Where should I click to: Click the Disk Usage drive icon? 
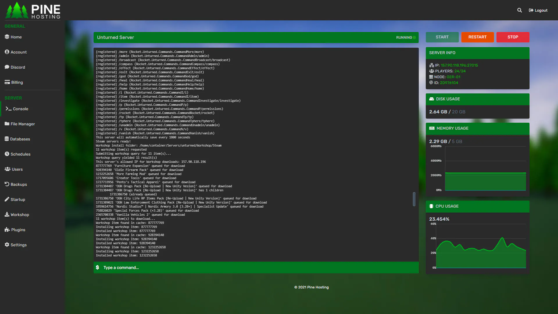tap(432, 99)
